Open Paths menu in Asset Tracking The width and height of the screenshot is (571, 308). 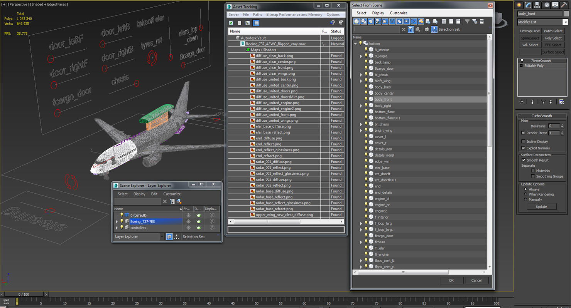click(257, 15)
